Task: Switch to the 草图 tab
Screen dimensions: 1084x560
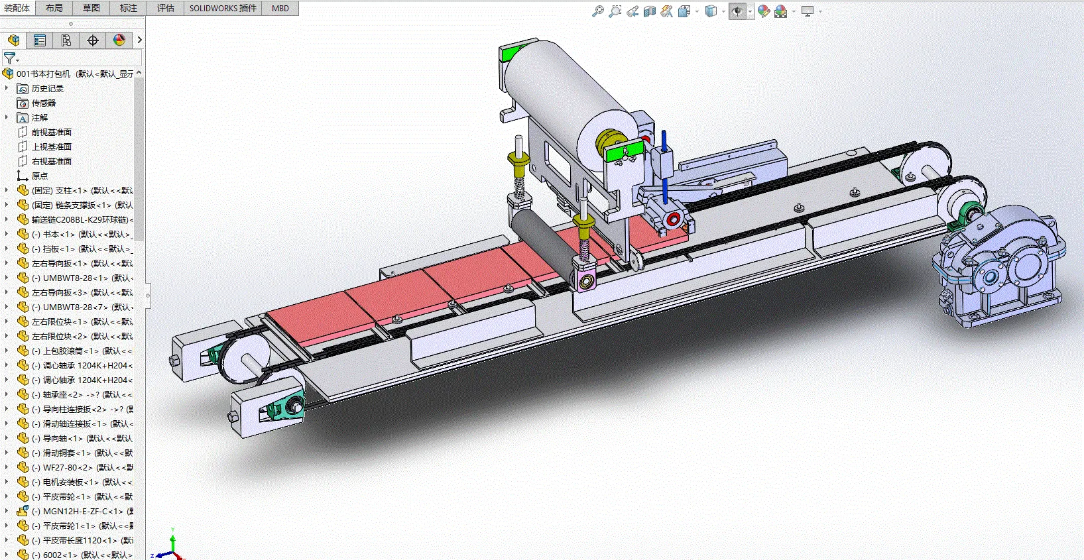Action: click(x=91, y=8)
